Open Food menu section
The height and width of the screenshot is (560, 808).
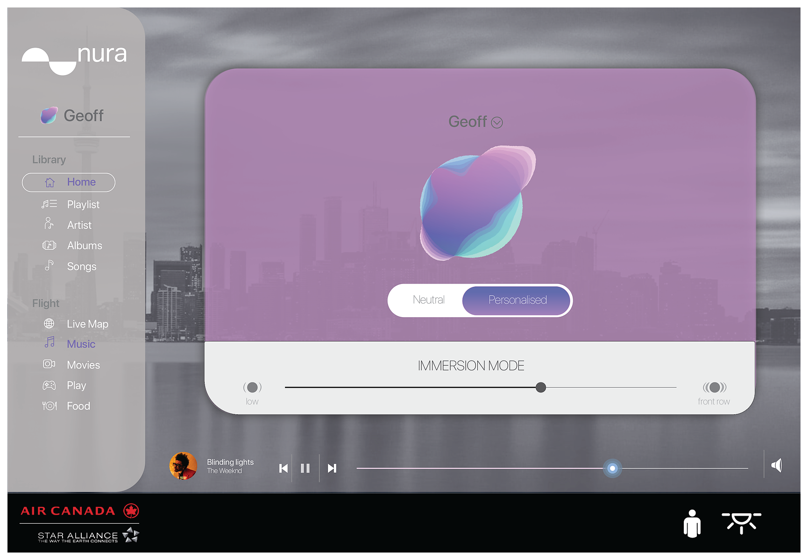pyautogui.click(x=78, y=406)
